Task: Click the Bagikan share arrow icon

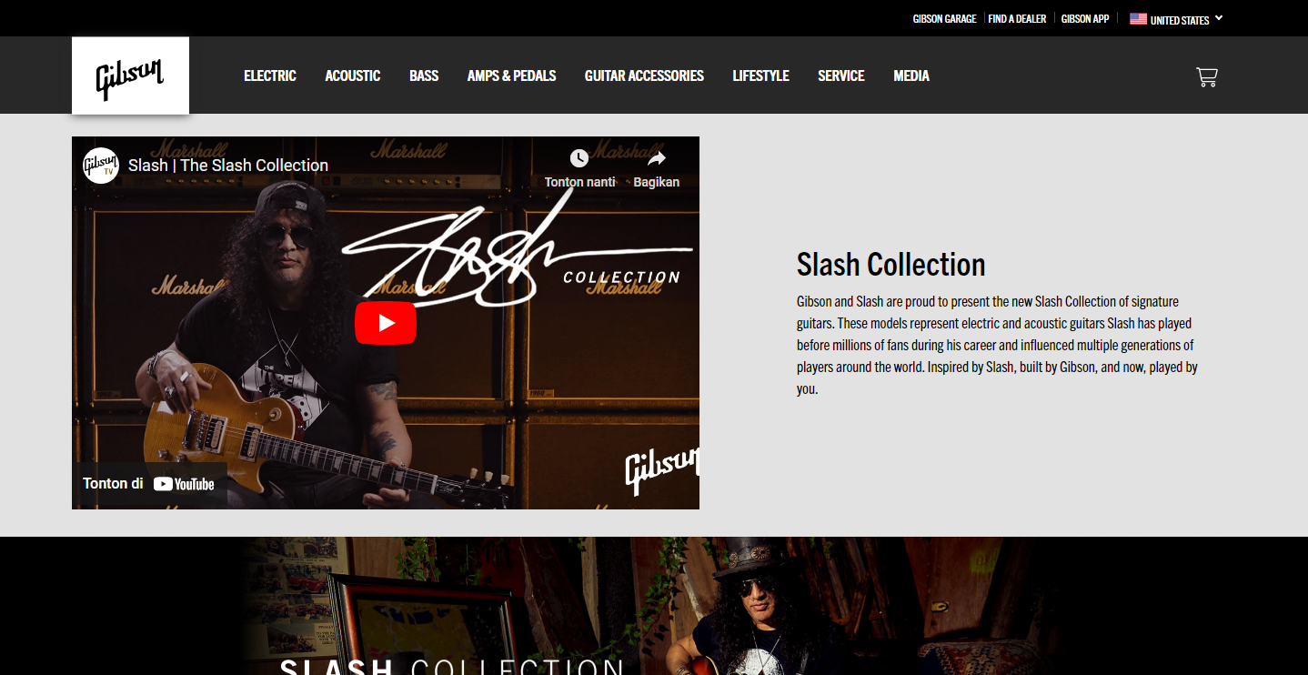Action: click(x=657, y=158)
